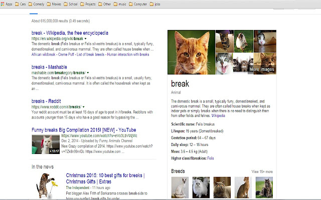Expand dropdown arrow beside Reddit result URL

pos(84,106)
